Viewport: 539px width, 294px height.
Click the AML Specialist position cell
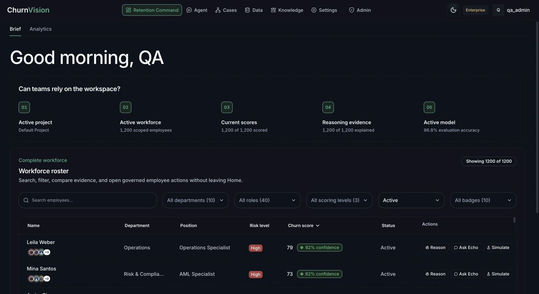197,274
